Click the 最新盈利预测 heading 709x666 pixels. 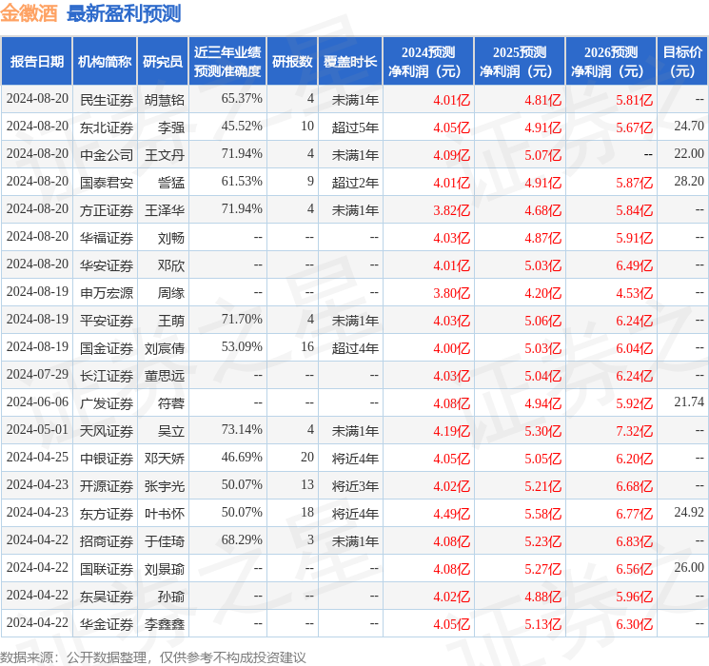coord(124,13)
